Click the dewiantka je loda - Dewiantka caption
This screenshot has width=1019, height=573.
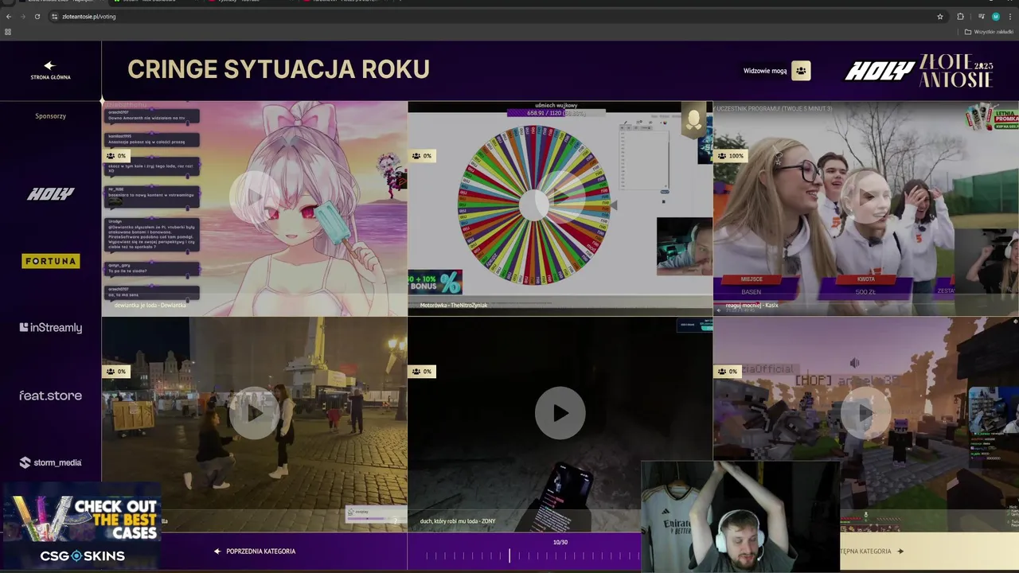(x=150, y=305)
